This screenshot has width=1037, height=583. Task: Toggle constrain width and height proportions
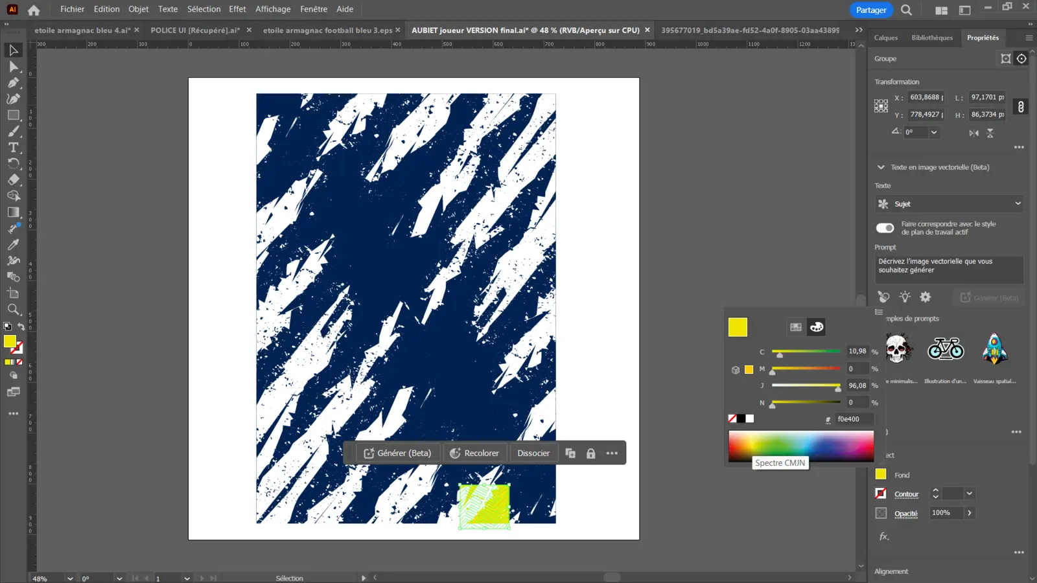[x=1021, y=107]
